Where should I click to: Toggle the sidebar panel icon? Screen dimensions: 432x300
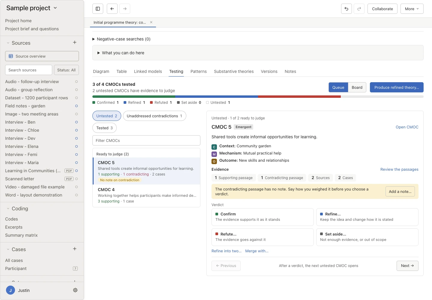tap(98, 9)
